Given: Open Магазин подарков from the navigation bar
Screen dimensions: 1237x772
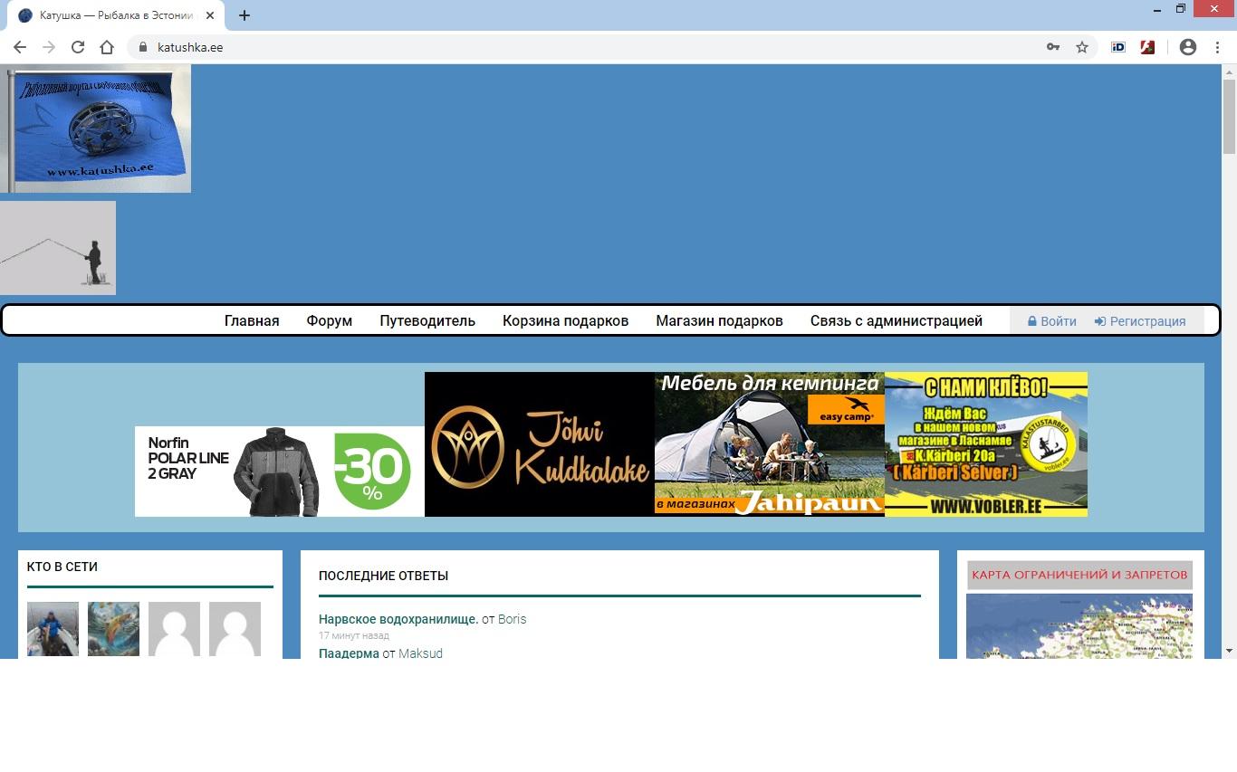Looking at the screenshot, I should pyautogui.click(x=719, y=320).
